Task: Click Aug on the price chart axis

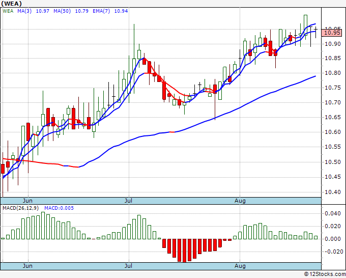Action: (240, 201)
